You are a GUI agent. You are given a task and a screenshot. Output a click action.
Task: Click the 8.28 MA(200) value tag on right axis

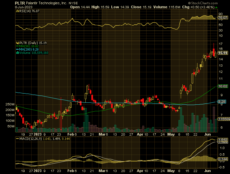coord(223,102)
